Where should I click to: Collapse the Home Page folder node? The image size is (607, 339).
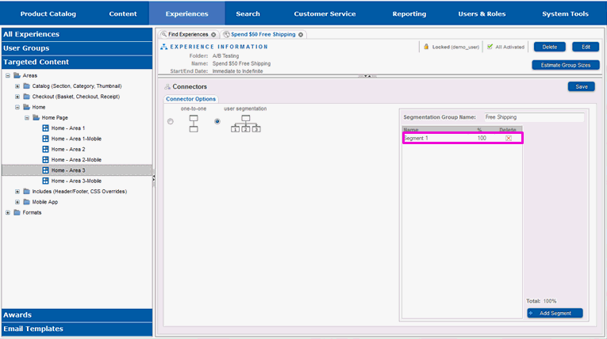[27, 118]
